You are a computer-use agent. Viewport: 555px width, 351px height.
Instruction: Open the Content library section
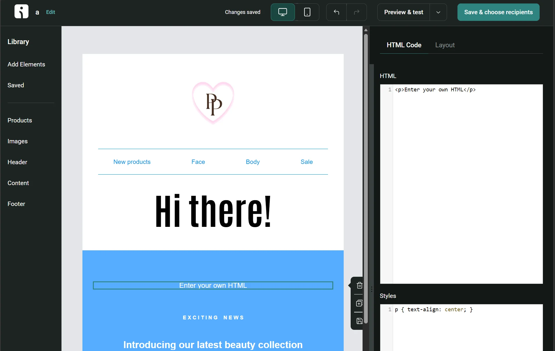pyautogui.click(x=18, y=183)
